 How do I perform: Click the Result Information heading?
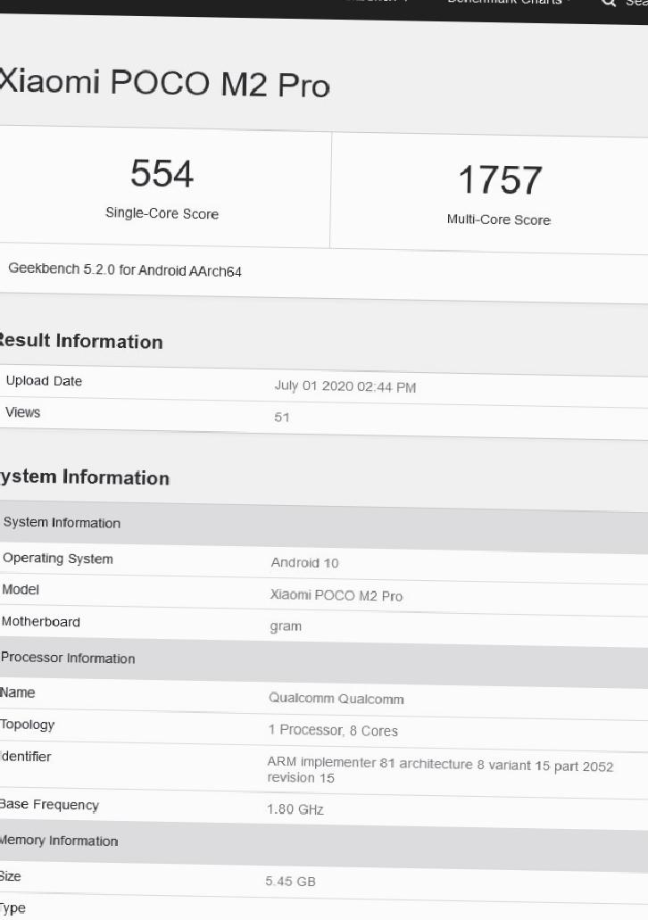pos(81,341)
